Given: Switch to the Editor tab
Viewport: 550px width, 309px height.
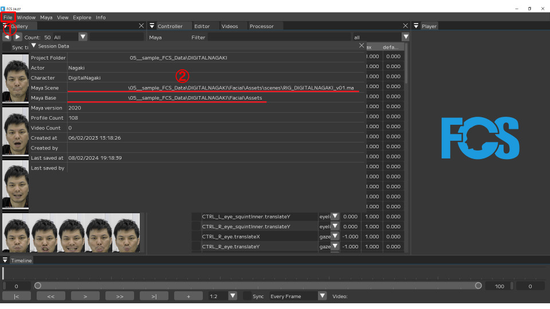Looking at the screenshot, I should (x=202, y=26).
